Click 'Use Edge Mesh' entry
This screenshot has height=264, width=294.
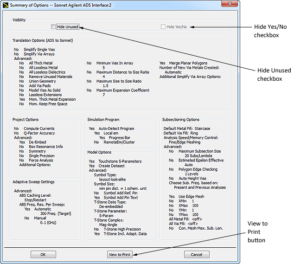[x=191, y=196]
